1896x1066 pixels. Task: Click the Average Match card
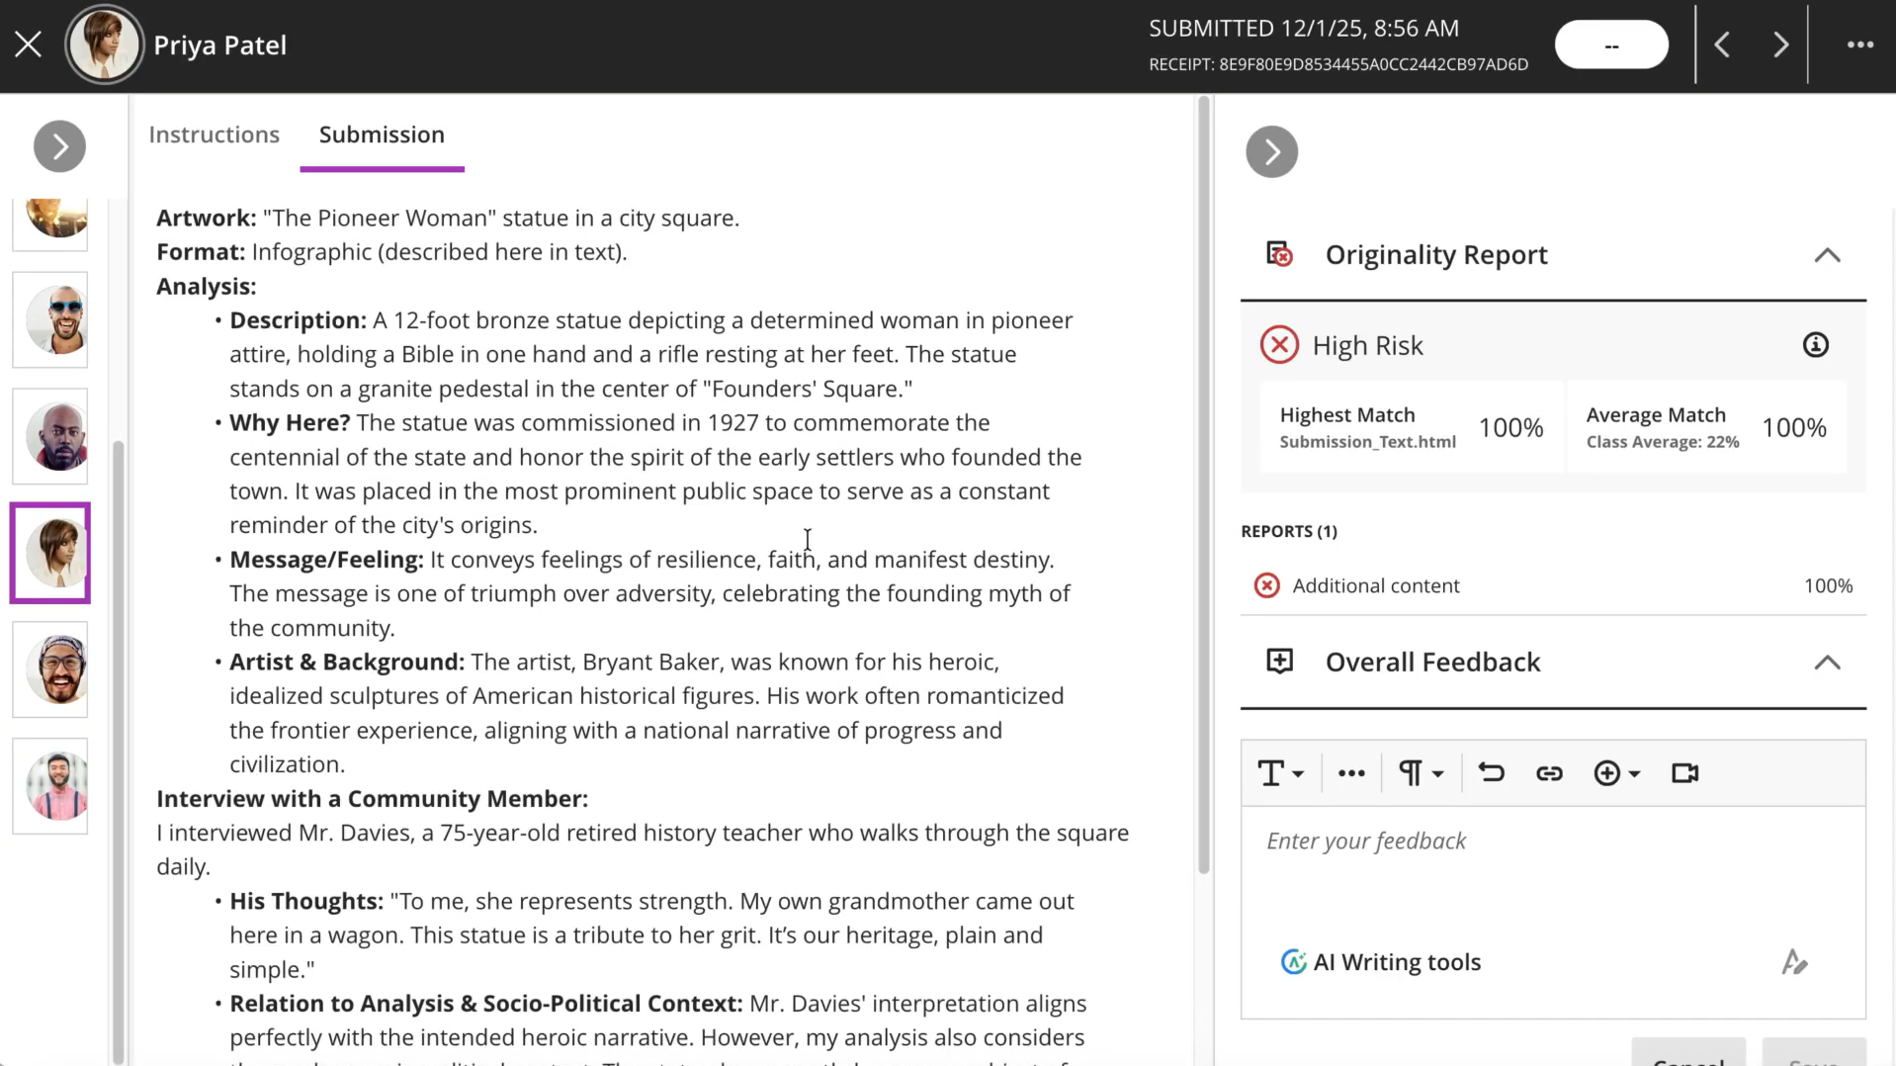coord(1707,427)
